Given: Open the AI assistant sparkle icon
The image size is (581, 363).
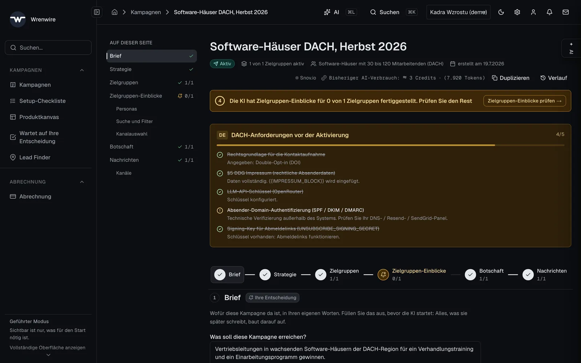Looking at the screenshot, I should point(327,12).
